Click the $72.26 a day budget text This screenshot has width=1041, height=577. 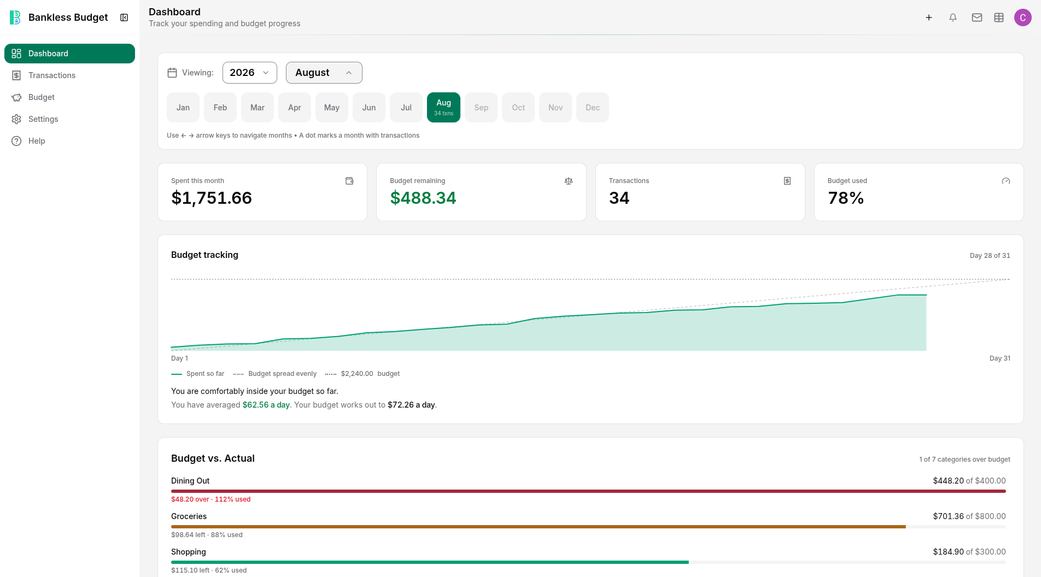pos(411,405)
